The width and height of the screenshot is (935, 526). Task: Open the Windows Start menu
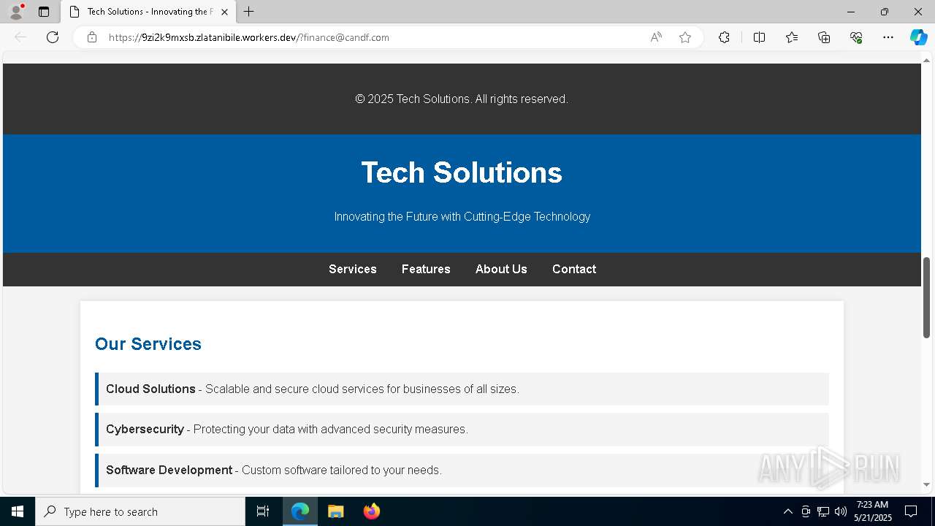pos(18,511)
